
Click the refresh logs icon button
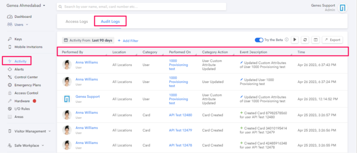tap(305, 40)
